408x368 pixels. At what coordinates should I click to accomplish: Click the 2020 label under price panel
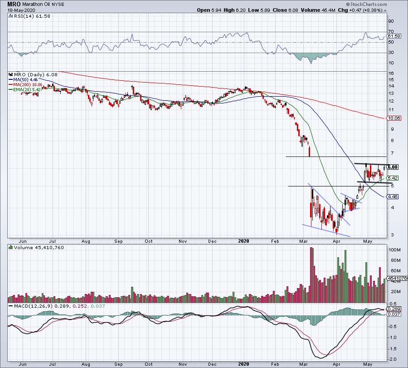click(243, 241)
